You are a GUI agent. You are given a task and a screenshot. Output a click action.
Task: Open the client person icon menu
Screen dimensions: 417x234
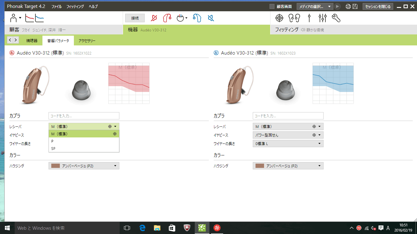(15, 18)
